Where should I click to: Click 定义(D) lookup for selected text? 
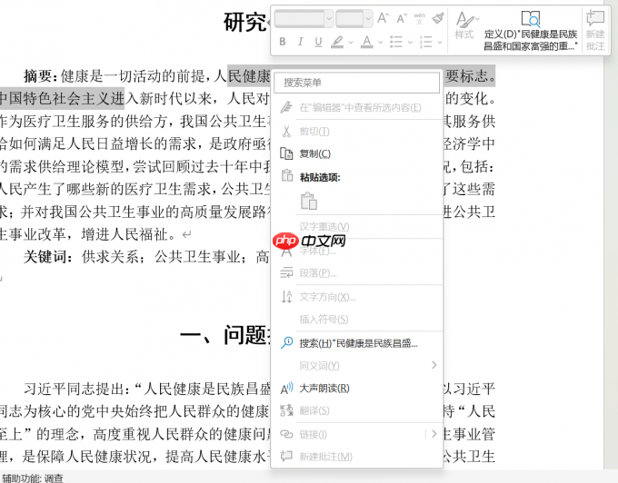(x=531, y=30)
